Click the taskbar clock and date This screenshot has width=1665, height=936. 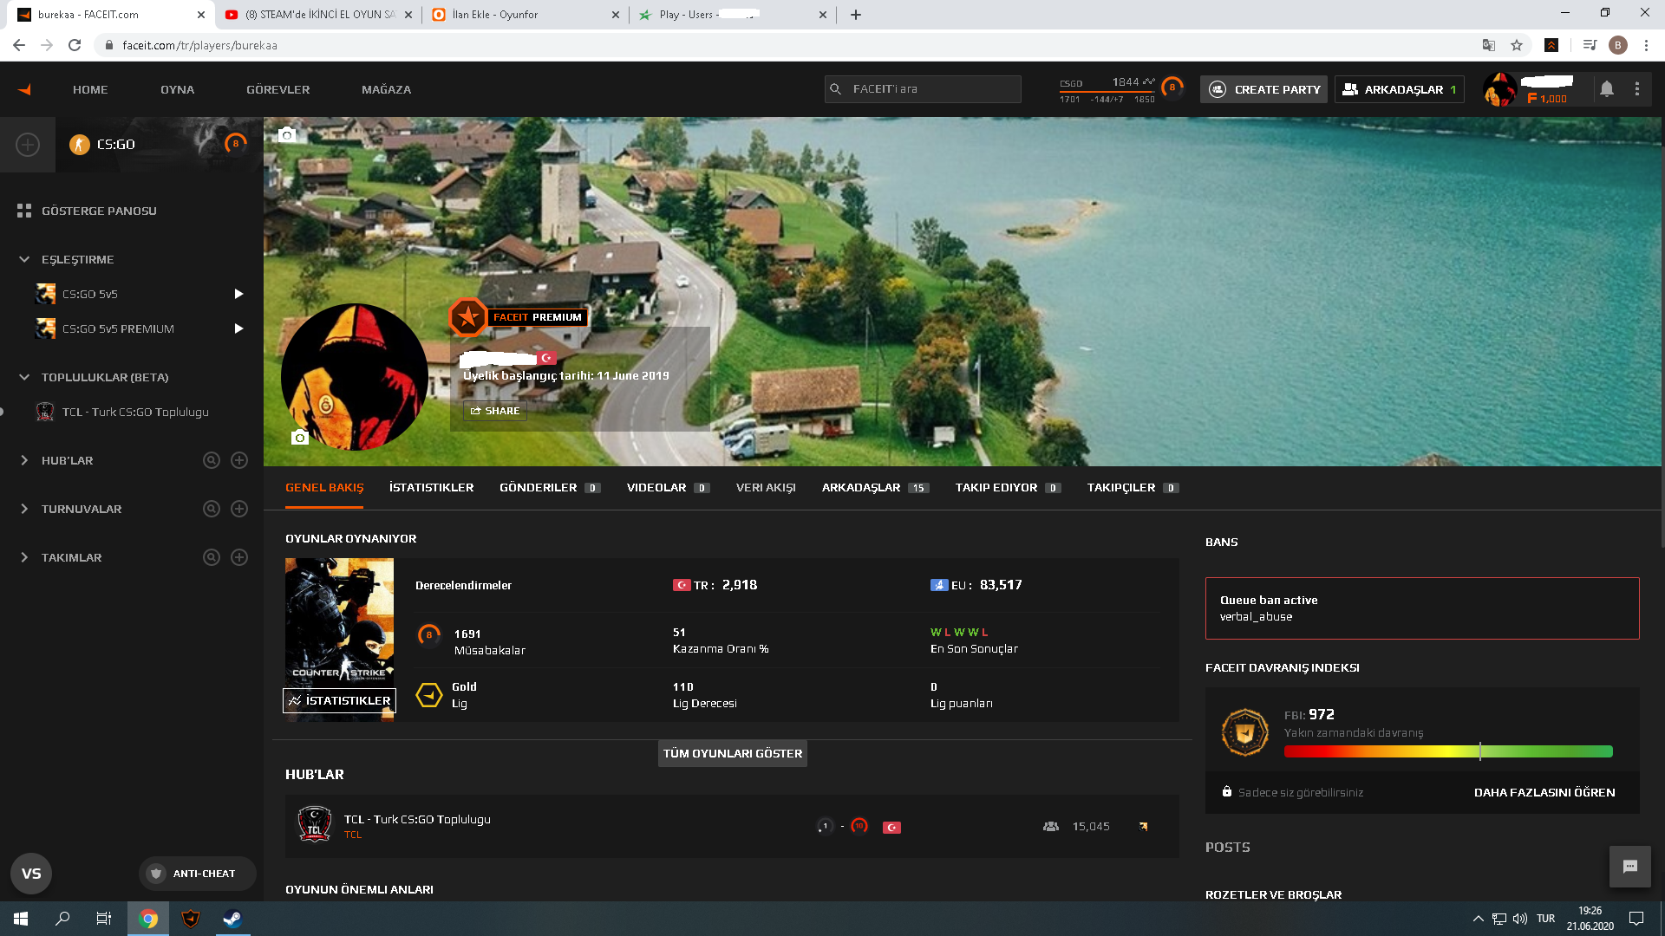pos(1590,919)
